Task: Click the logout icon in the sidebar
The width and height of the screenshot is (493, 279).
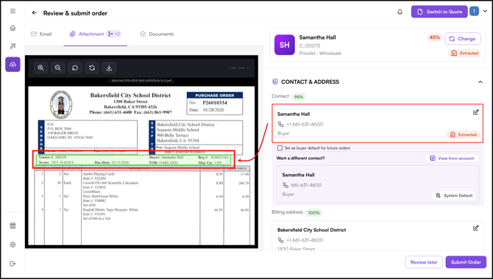Action: (13, 264)
